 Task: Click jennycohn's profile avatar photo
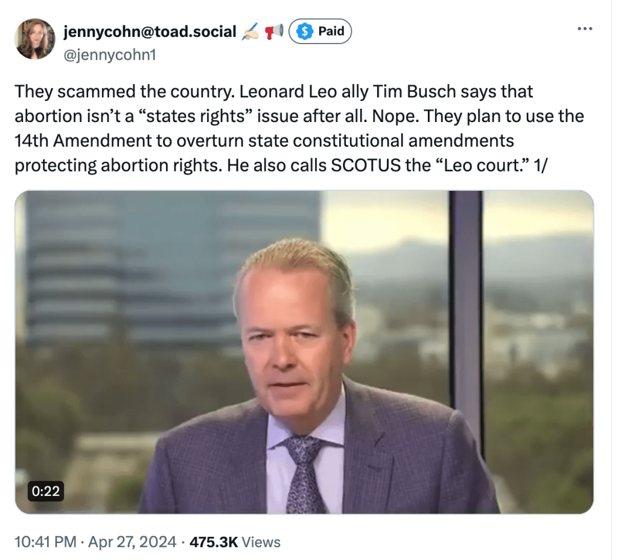point(35,39)
